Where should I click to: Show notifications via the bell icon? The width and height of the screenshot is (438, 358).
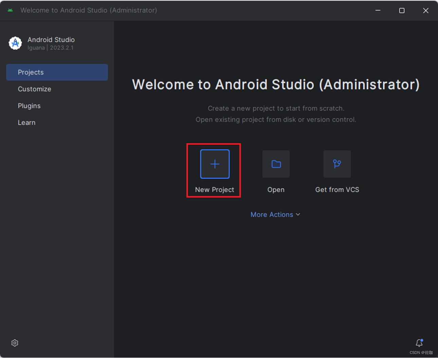pos(419,343)
